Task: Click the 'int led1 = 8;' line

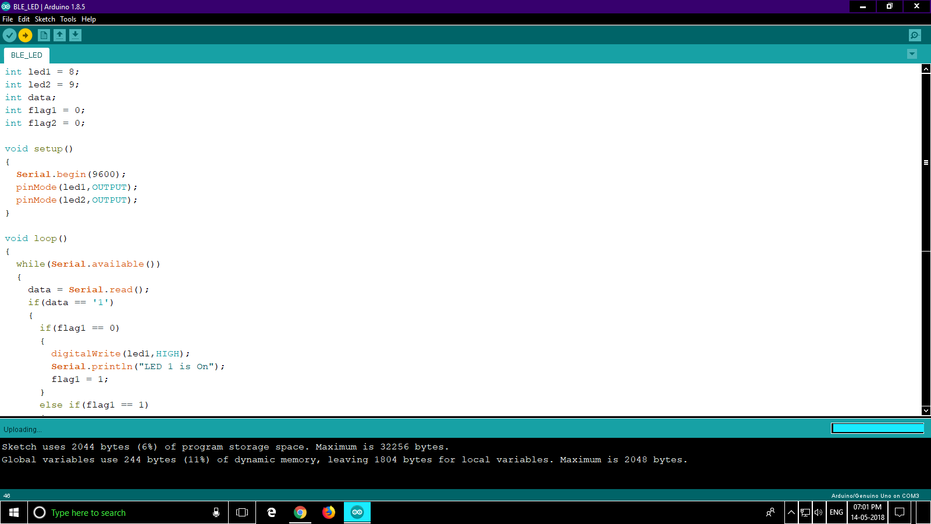Action: 42,72
